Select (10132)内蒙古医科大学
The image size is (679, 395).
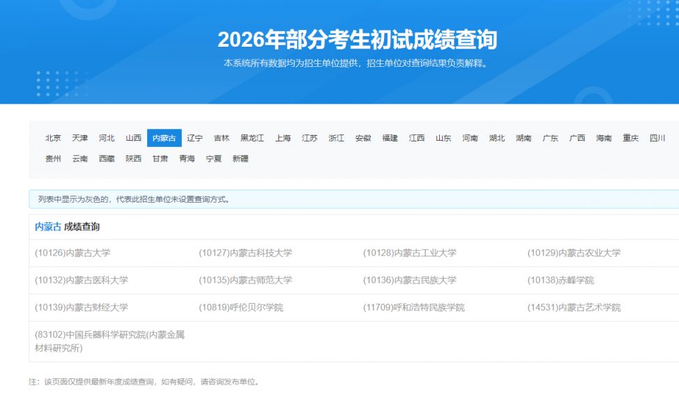82,280
